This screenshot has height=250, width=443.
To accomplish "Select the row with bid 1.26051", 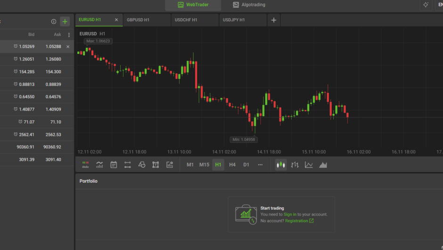I will 37,59.
